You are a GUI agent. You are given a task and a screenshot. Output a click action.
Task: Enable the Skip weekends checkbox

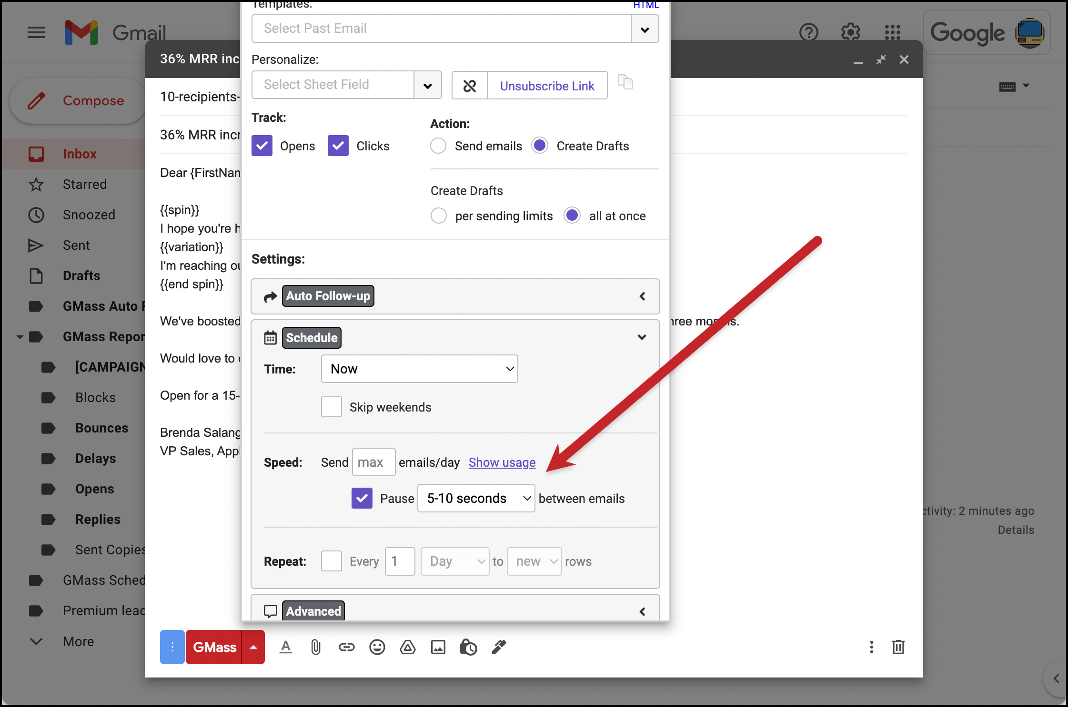(x=332, y=407)
